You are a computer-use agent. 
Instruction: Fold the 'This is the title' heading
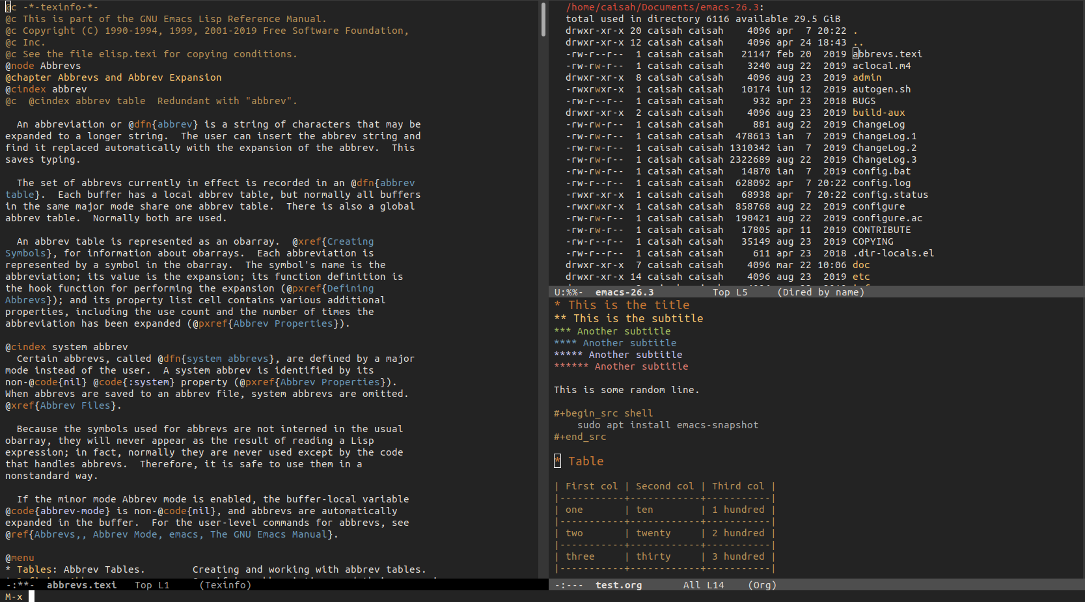click(x=622, y=305)
